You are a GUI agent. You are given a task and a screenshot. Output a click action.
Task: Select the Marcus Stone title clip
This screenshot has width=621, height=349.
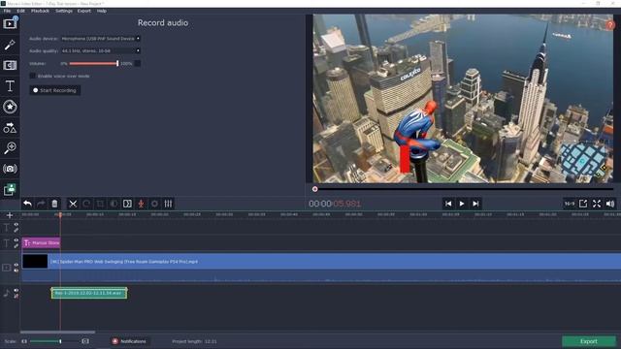pos(41,243)
